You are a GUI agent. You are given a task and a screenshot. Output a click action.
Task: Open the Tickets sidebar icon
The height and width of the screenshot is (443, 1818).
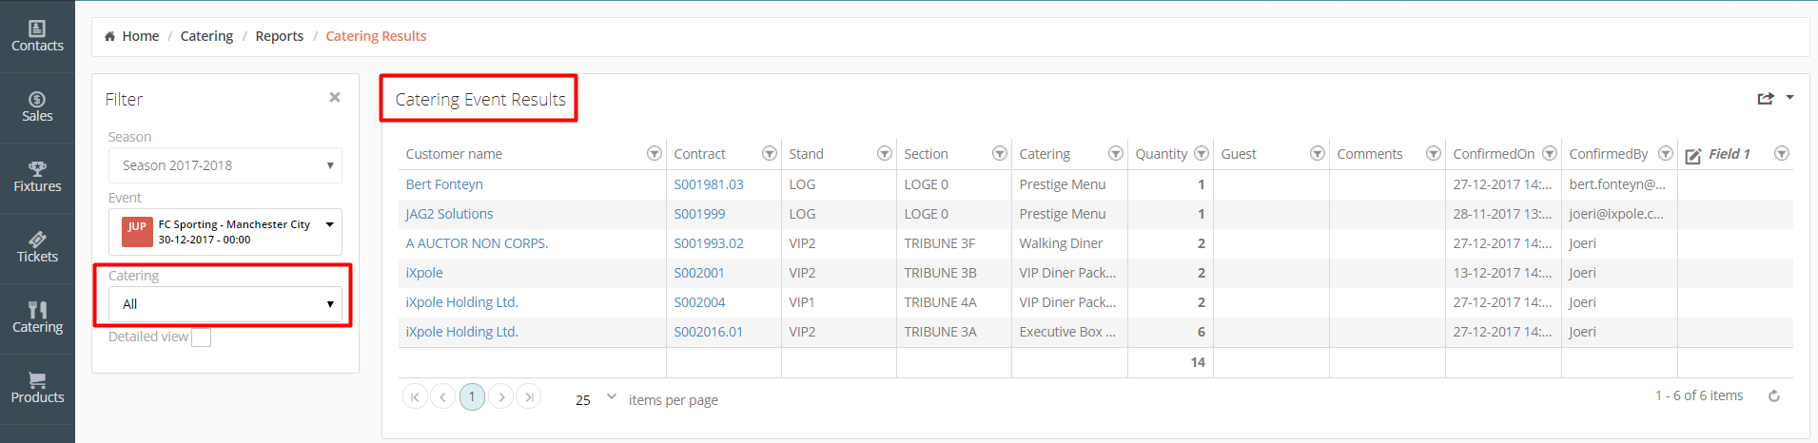pyautogui.click(x=37, y=240)
